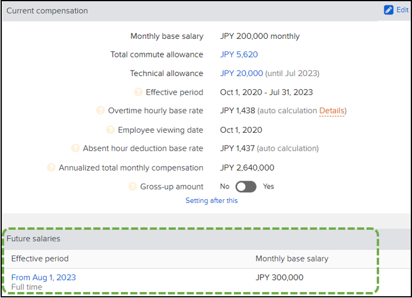Click the Current compensation section header

[191, 11]
